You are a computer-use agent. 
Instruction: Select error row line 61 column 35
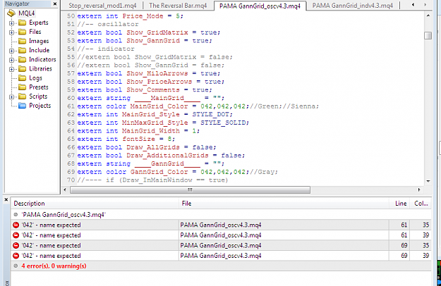click(221, 225)
